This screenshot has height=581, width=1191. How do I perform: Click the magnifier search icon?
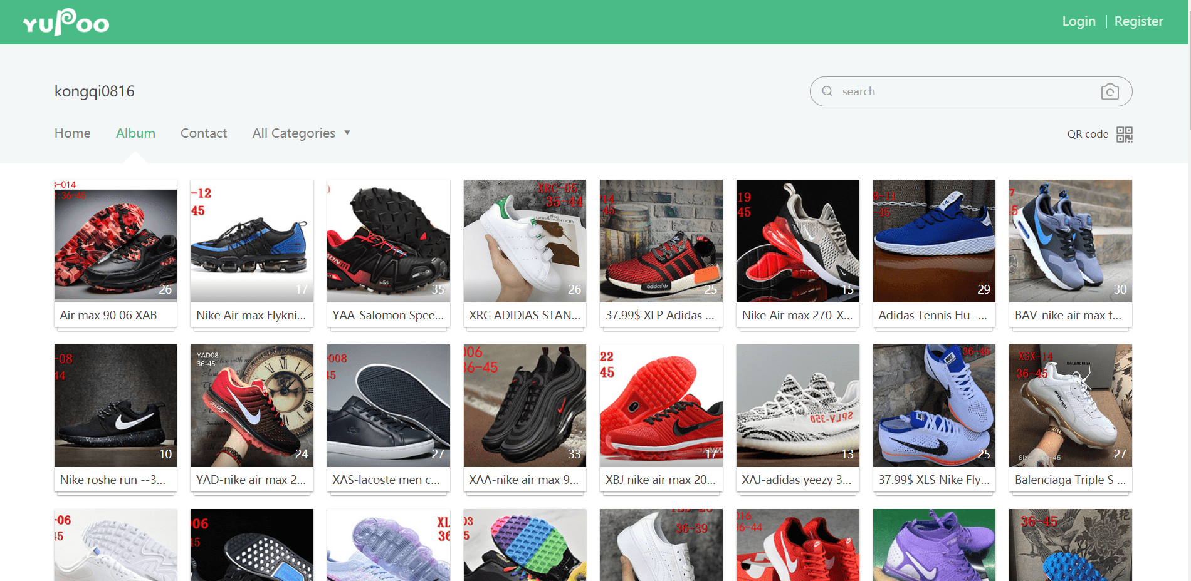pos(827,91)
